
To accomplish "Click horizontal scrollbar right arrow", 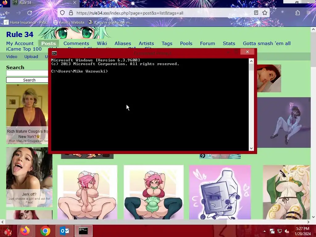I will [308, 222].
